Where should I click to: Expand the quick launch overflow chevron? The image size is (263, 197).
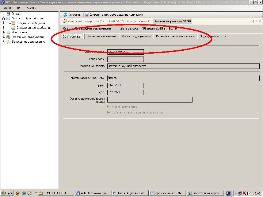point(35,193)
